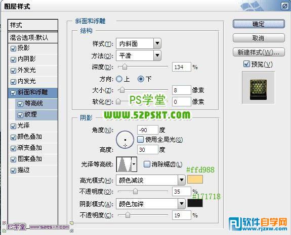This screenshot has width=291, height=235.
Task: Select the 等高线 sub-item
Action: click(x=36, y=104)
